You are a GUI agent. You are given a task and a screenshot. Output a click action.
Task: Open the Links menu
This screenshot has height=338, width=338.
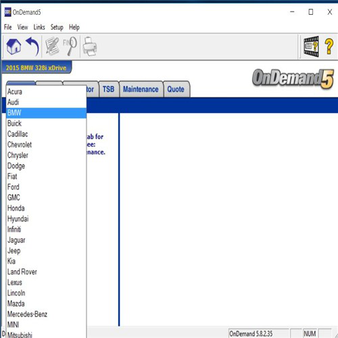click(x=39, y=27)
